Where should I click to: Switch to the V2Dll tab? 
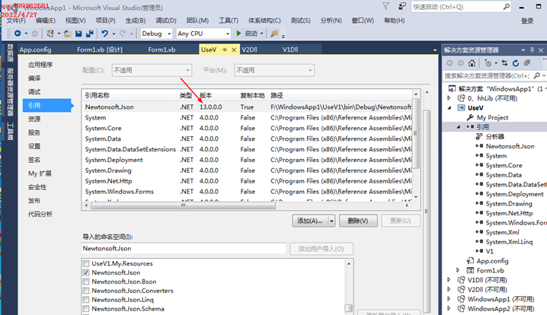[x=249, y=49]
